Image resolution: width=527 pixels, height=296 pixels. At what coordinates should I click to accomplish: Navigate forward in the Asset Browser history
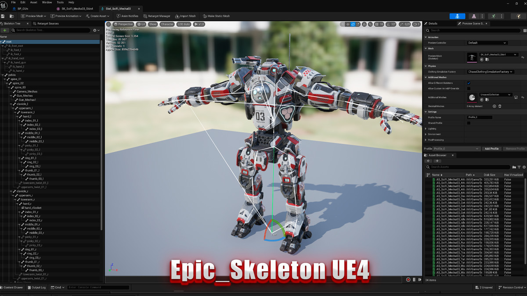tap(437, 161)
